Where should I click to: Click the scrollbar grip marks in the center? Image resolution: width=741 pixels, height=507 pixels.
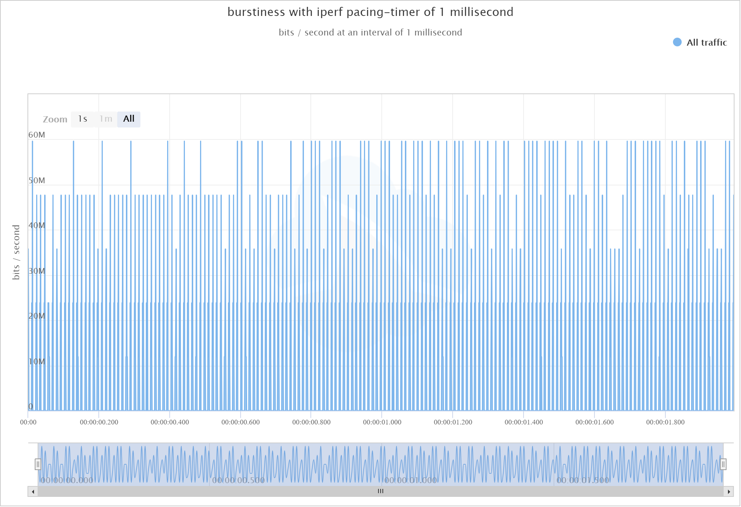click(x=381, y=491)
